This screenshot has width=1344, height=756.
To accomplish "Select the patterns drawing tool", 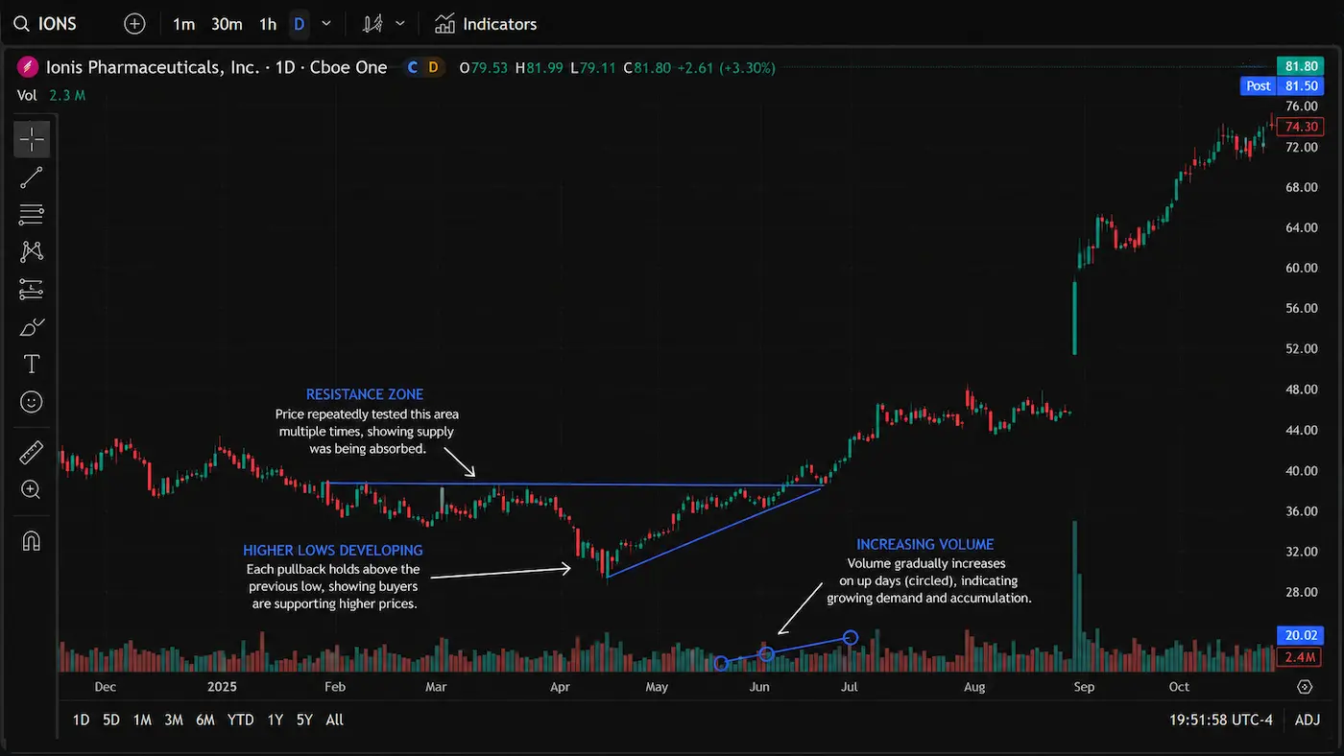I will [32, 251].
